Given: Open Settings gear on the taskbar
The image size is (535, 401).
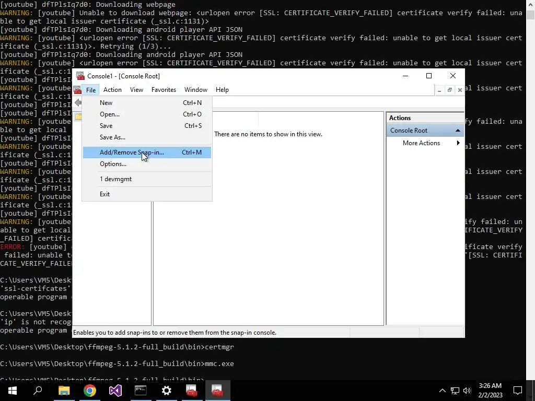Looking at the screenshot, I should click(167, 391).
